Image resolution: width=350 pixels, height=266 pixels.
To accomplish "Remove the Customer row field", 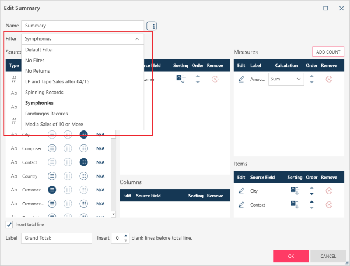I will (x=215, y=79).
